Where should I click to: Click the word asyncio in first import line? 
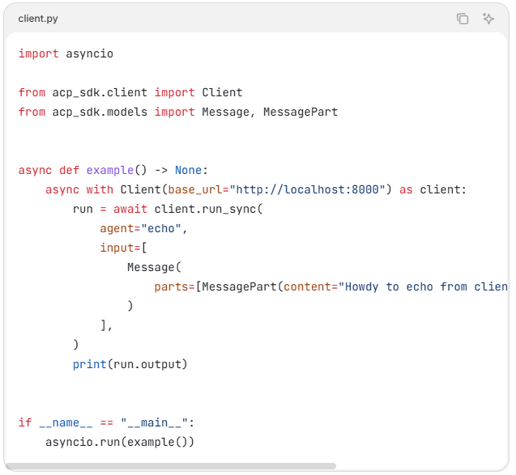pos(89,53)
